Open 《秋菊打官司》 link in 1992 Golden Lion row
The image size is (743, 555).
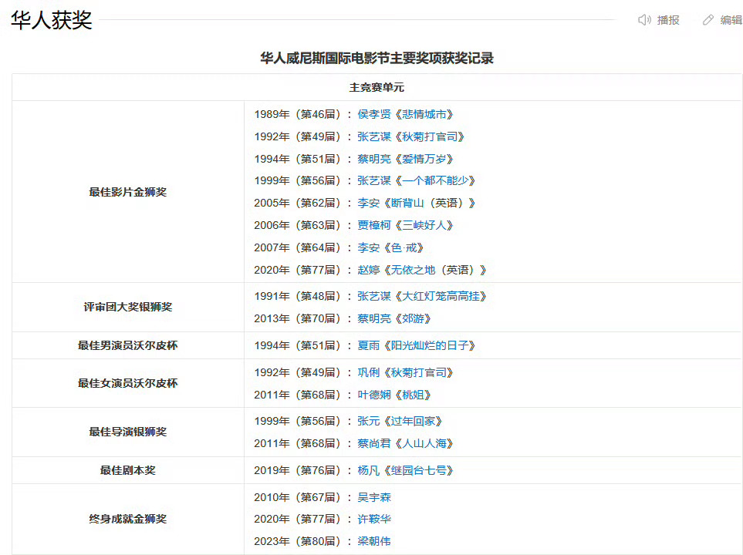click(430, 136)
